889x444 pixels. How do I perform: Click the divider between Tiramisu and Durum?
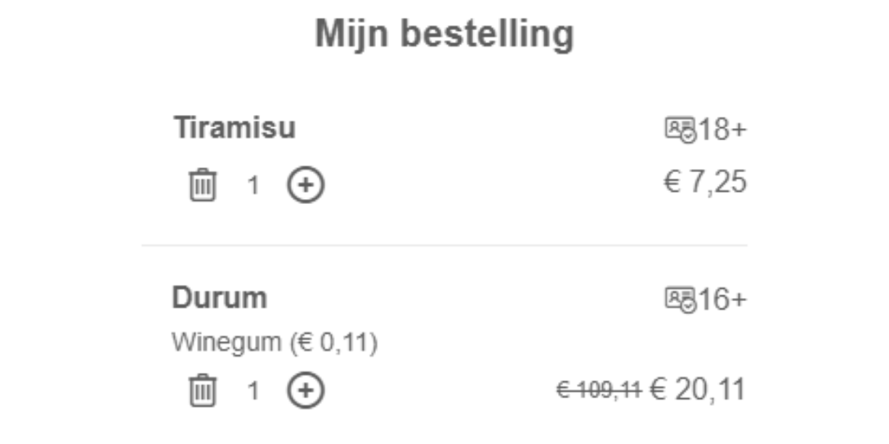(444, 245)
